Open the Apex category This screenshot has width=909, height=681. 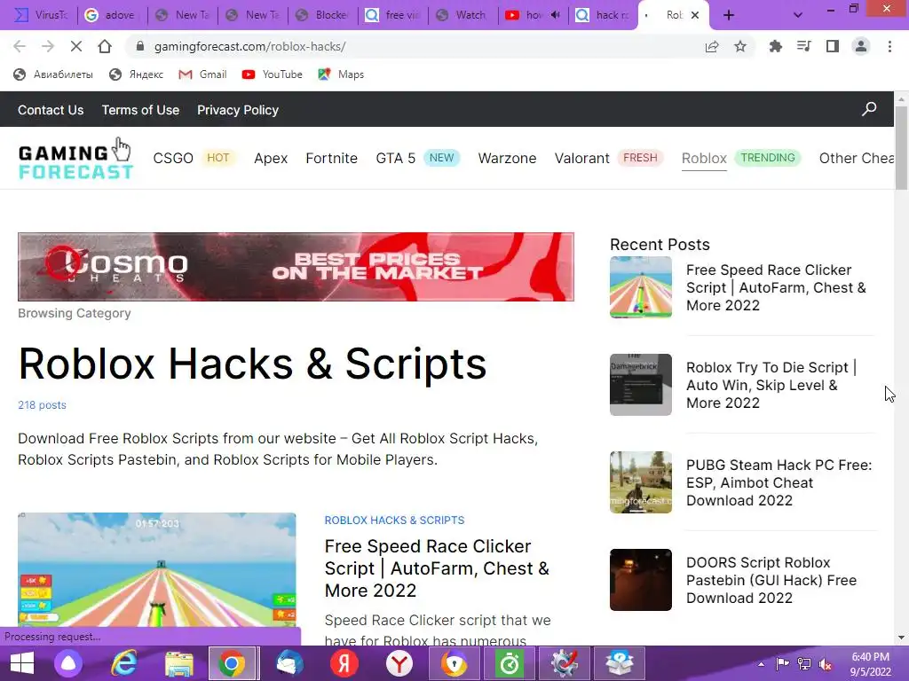pos(271,158)
